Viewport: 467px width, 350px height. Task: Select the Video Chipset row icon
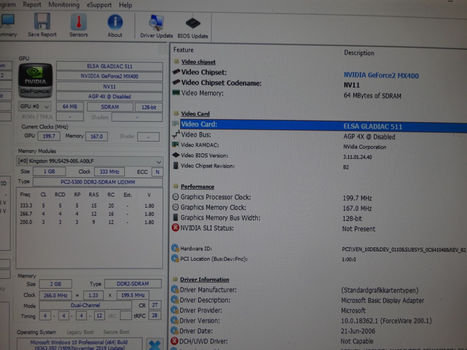(176, 72)
